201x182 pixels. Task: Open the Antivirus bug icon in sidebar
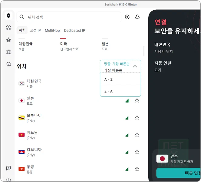(x=8, y=52)
